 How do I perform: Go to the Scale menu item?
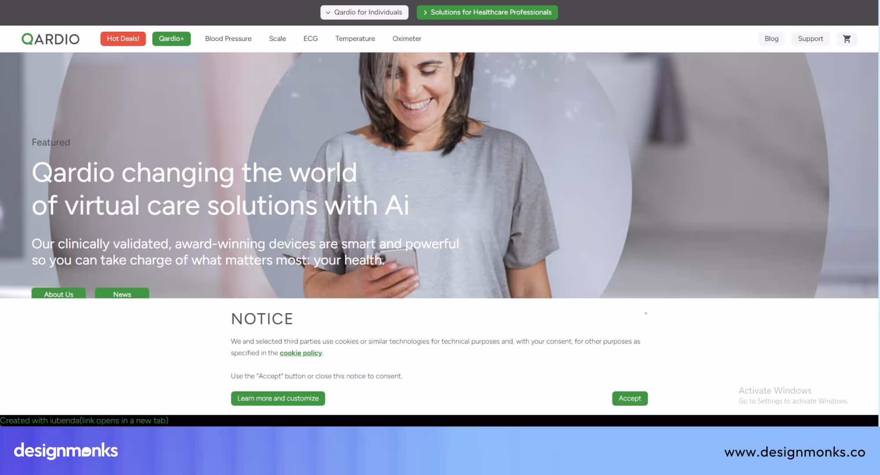click(278, 39)
